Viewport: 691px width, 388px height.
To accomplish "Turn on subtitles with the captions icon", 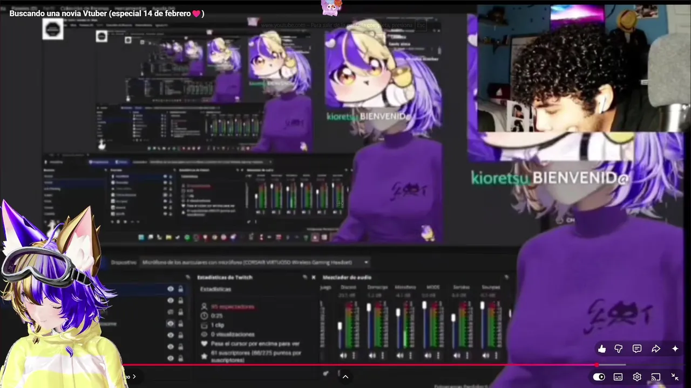I will click(618, 377).
